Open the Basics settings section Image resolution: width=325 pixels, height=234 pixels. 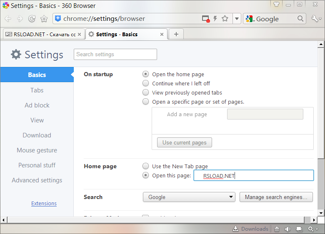[37, 75]
